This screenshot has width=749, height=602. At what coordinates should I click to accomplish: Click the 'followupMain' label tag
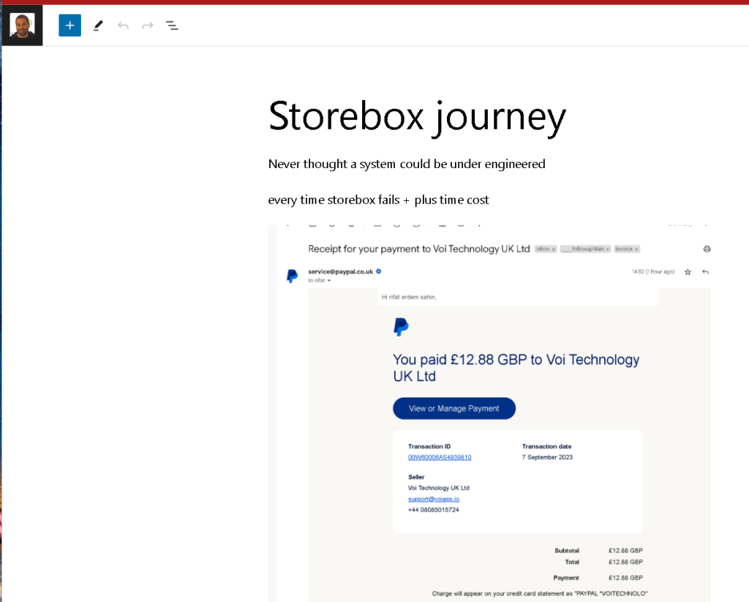pos(586,249)
